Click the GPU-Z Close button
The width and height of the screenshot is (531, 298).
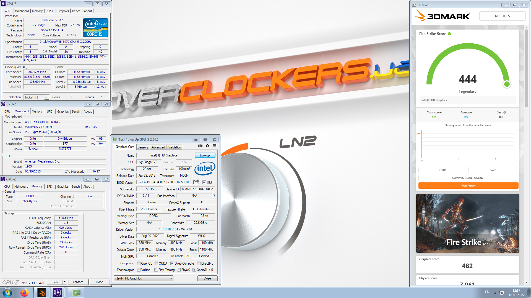click(x=207, y=278)
